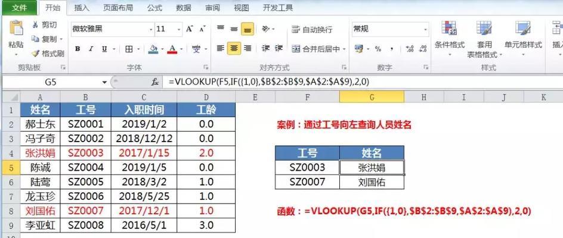Click Merge and Center (合并后居中)
The width and height of the screenshot is (563, 238).
(x=315, y=49)
